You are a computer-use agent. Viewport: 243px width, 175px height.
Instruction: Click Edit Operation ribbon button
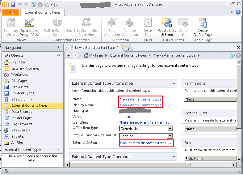click(112, 27)
